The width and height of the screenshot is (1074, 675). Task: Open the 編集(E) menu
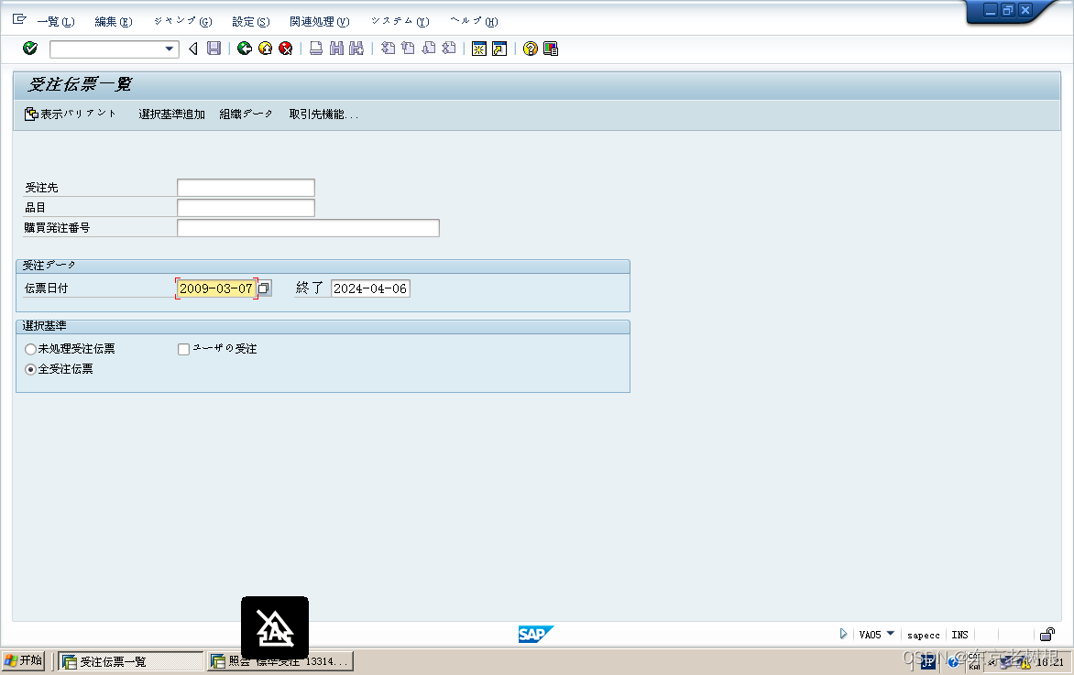pyautogui.click(x=114, y=22)
